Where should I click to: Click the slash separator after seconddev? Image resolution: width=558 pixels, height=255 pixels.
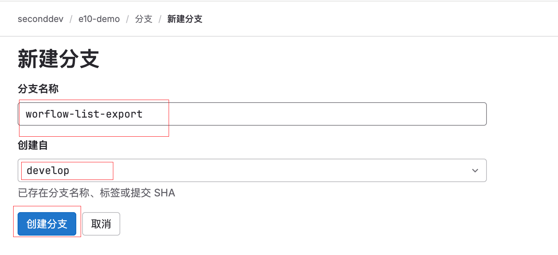(71, 19)
